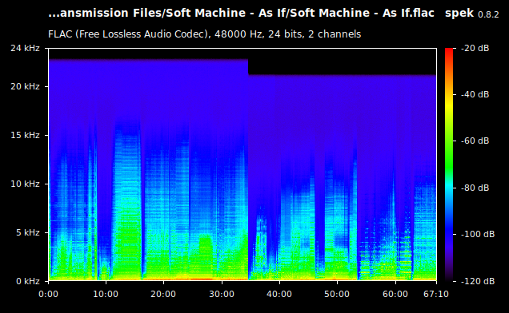Viewport: 509px width, 313px height.
Task: Click the vertical dB color scale bar
Action: pyautogui.click(x=449, y=164)
